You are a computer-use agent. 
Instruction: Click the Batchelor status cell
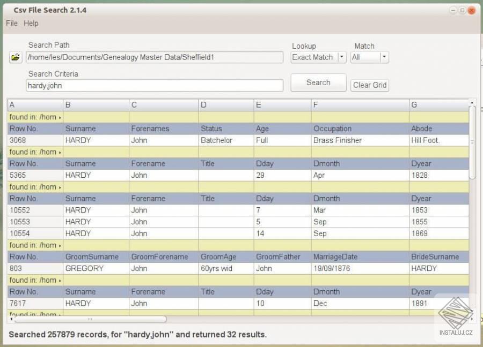coord(226,140)
